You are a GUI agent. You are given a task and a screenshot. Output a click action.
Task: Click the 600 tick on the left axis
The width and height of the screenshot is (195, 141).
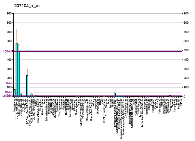(x=8, y=41)
